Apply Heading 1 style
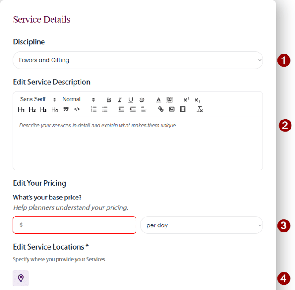Viewport: 295px width, 290px height. coord(21,109)
